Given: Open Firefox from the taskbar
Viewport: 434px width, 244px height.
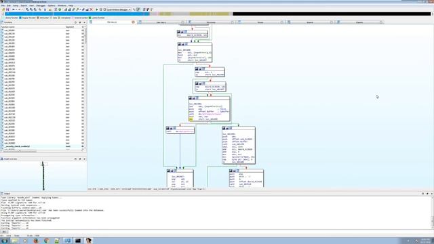Looking at the screenshot, I should pyautogui.click(x=36, y=241).
